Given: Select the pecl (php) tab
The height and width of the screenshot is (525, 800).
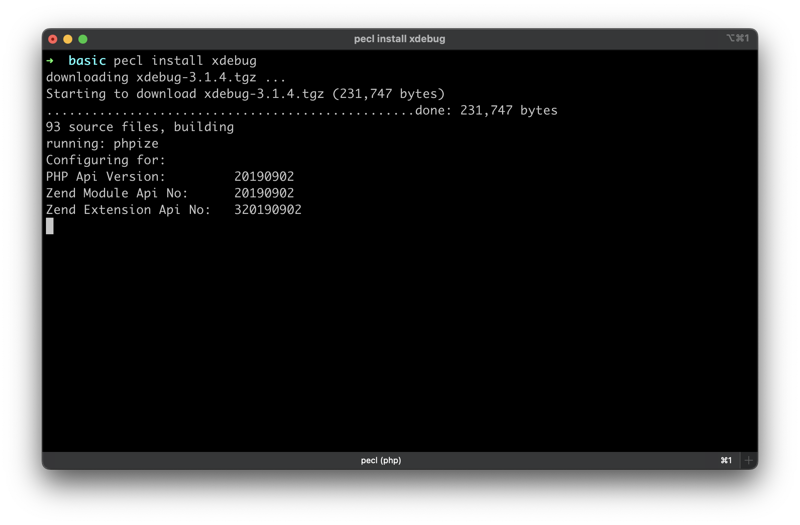Looking at the screenshot, I should coord(381,460).
